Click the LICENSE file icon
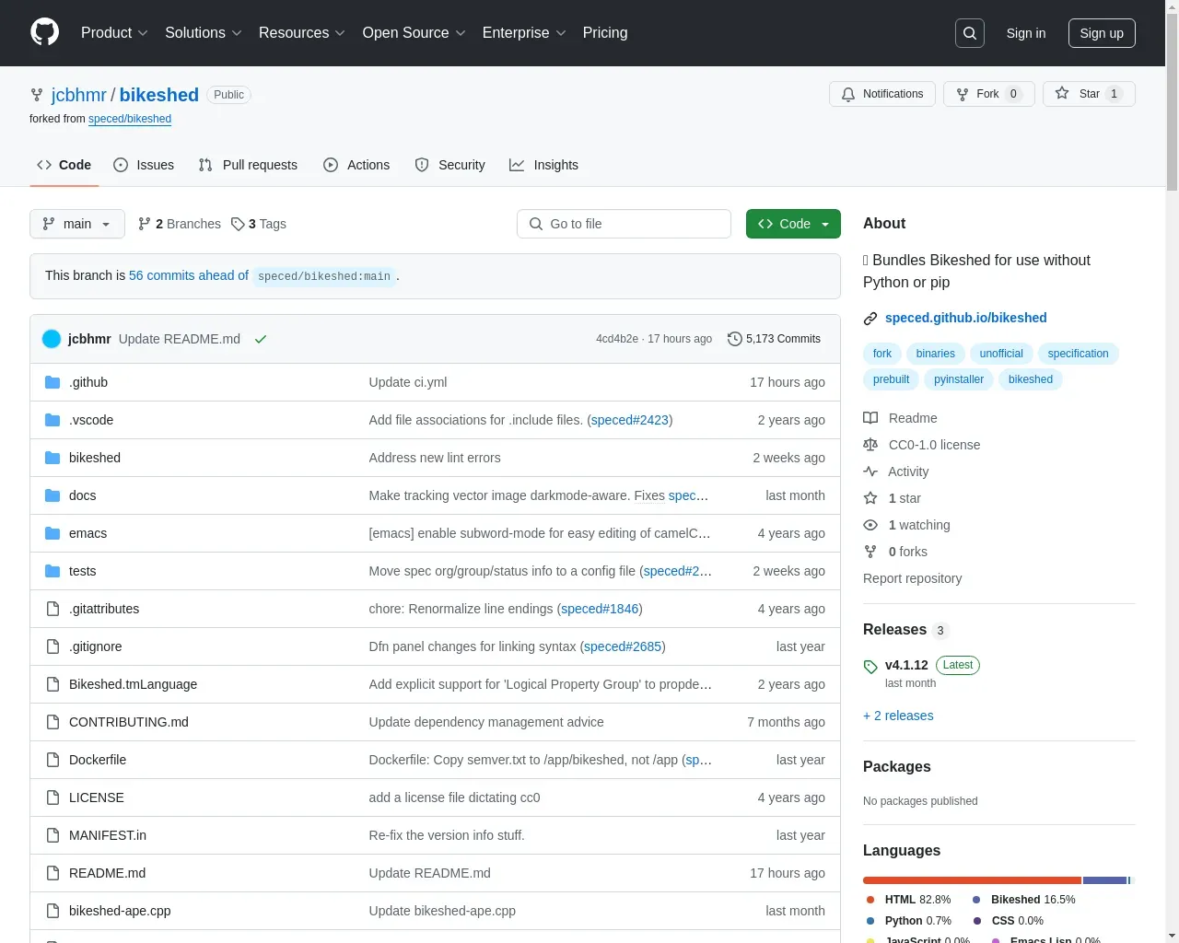Image resolution: width=1179 pixels, height=943 pixels. tap(53, 797)
